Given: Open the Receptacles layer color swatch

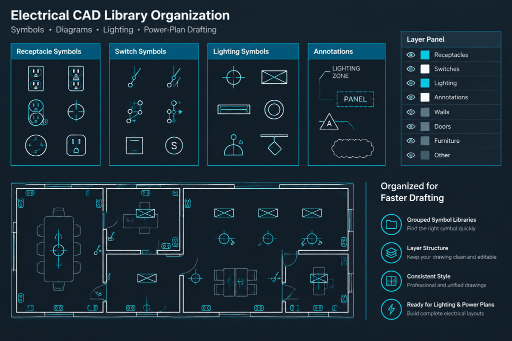Looking at the screenshot, I should pyautogui.click(x=425, y=55).
